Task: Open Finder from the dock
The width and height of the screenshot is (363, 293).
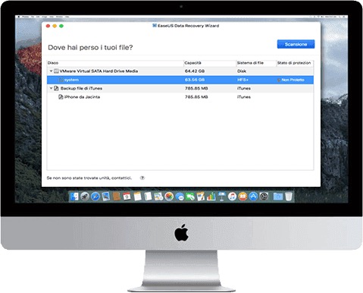Action: point(74,197)
